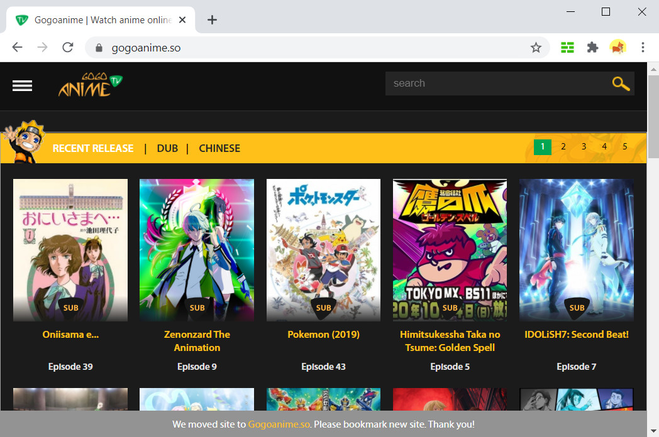Click the SUB badge on Zenonzard poster

point(197,308)
